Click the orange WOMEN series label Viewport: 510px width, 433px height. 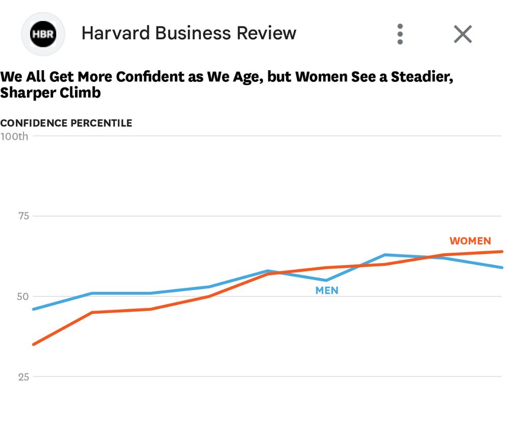tap(470, 241)
